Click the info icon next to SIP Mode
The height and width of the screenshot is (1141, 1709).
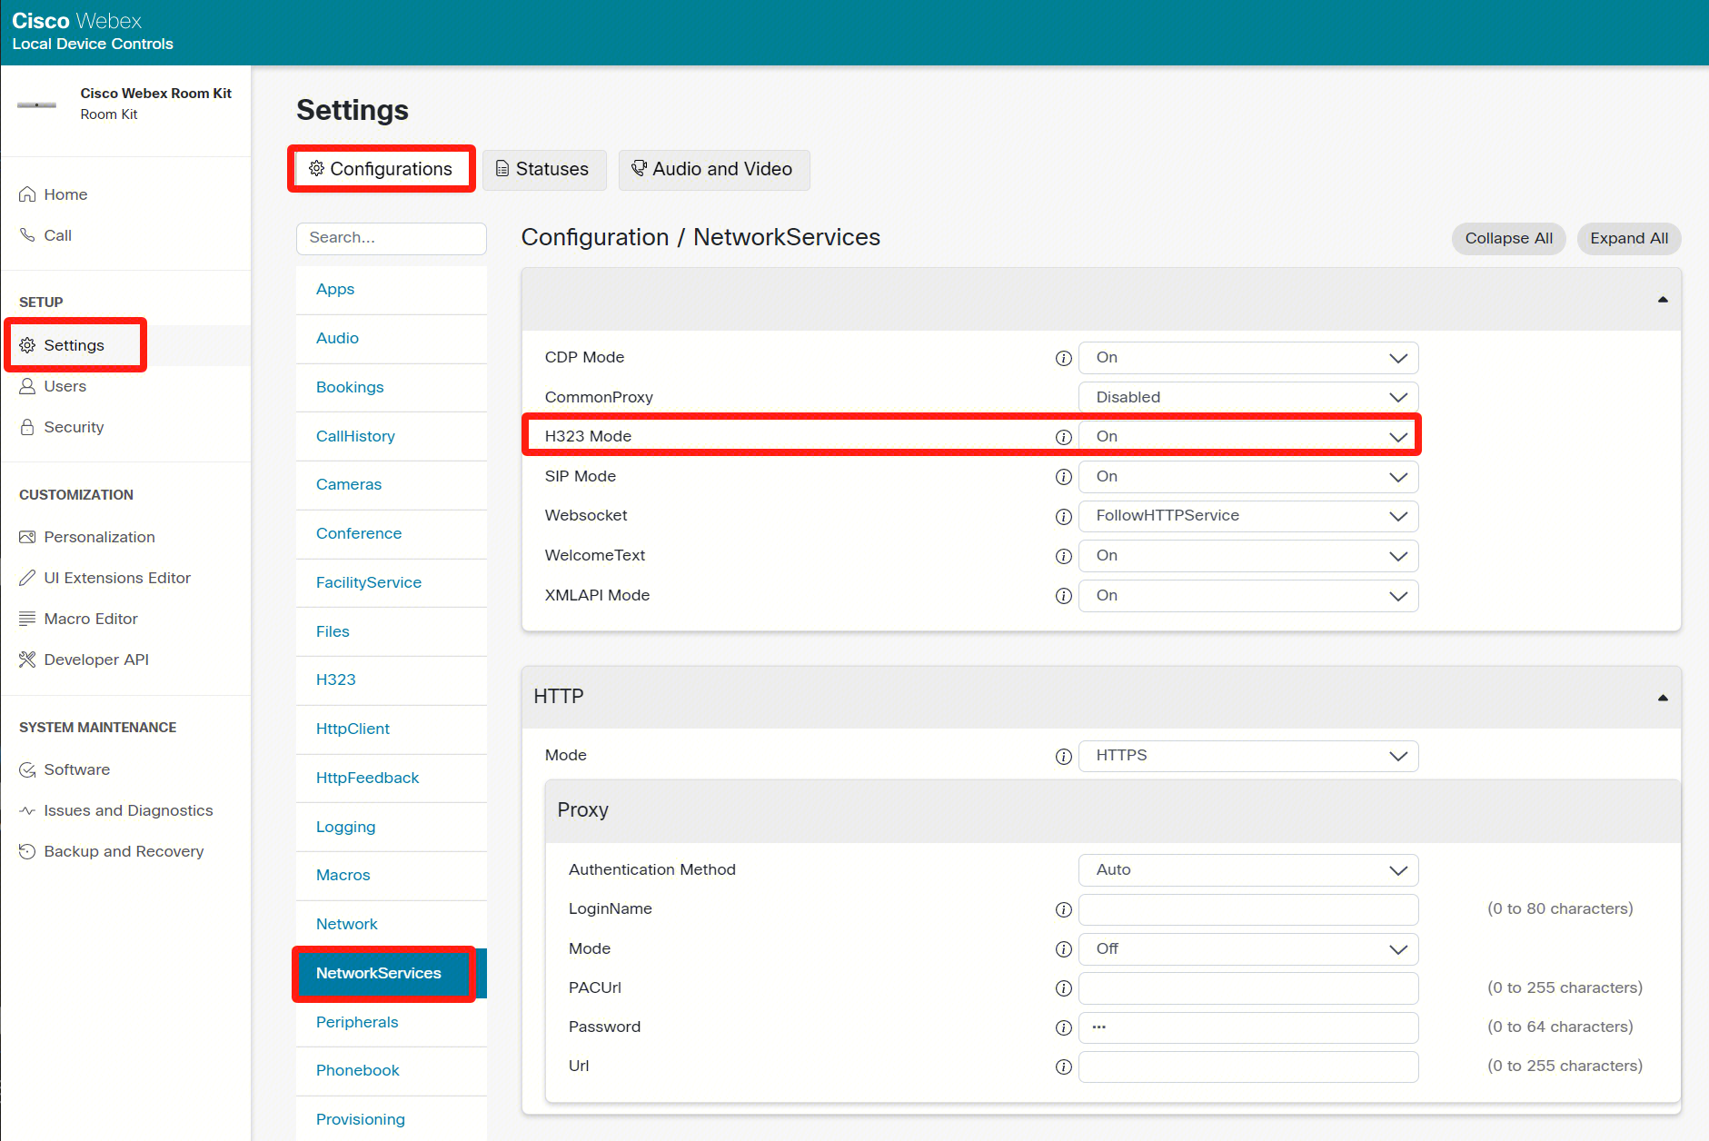click(x=1064, y=477)
